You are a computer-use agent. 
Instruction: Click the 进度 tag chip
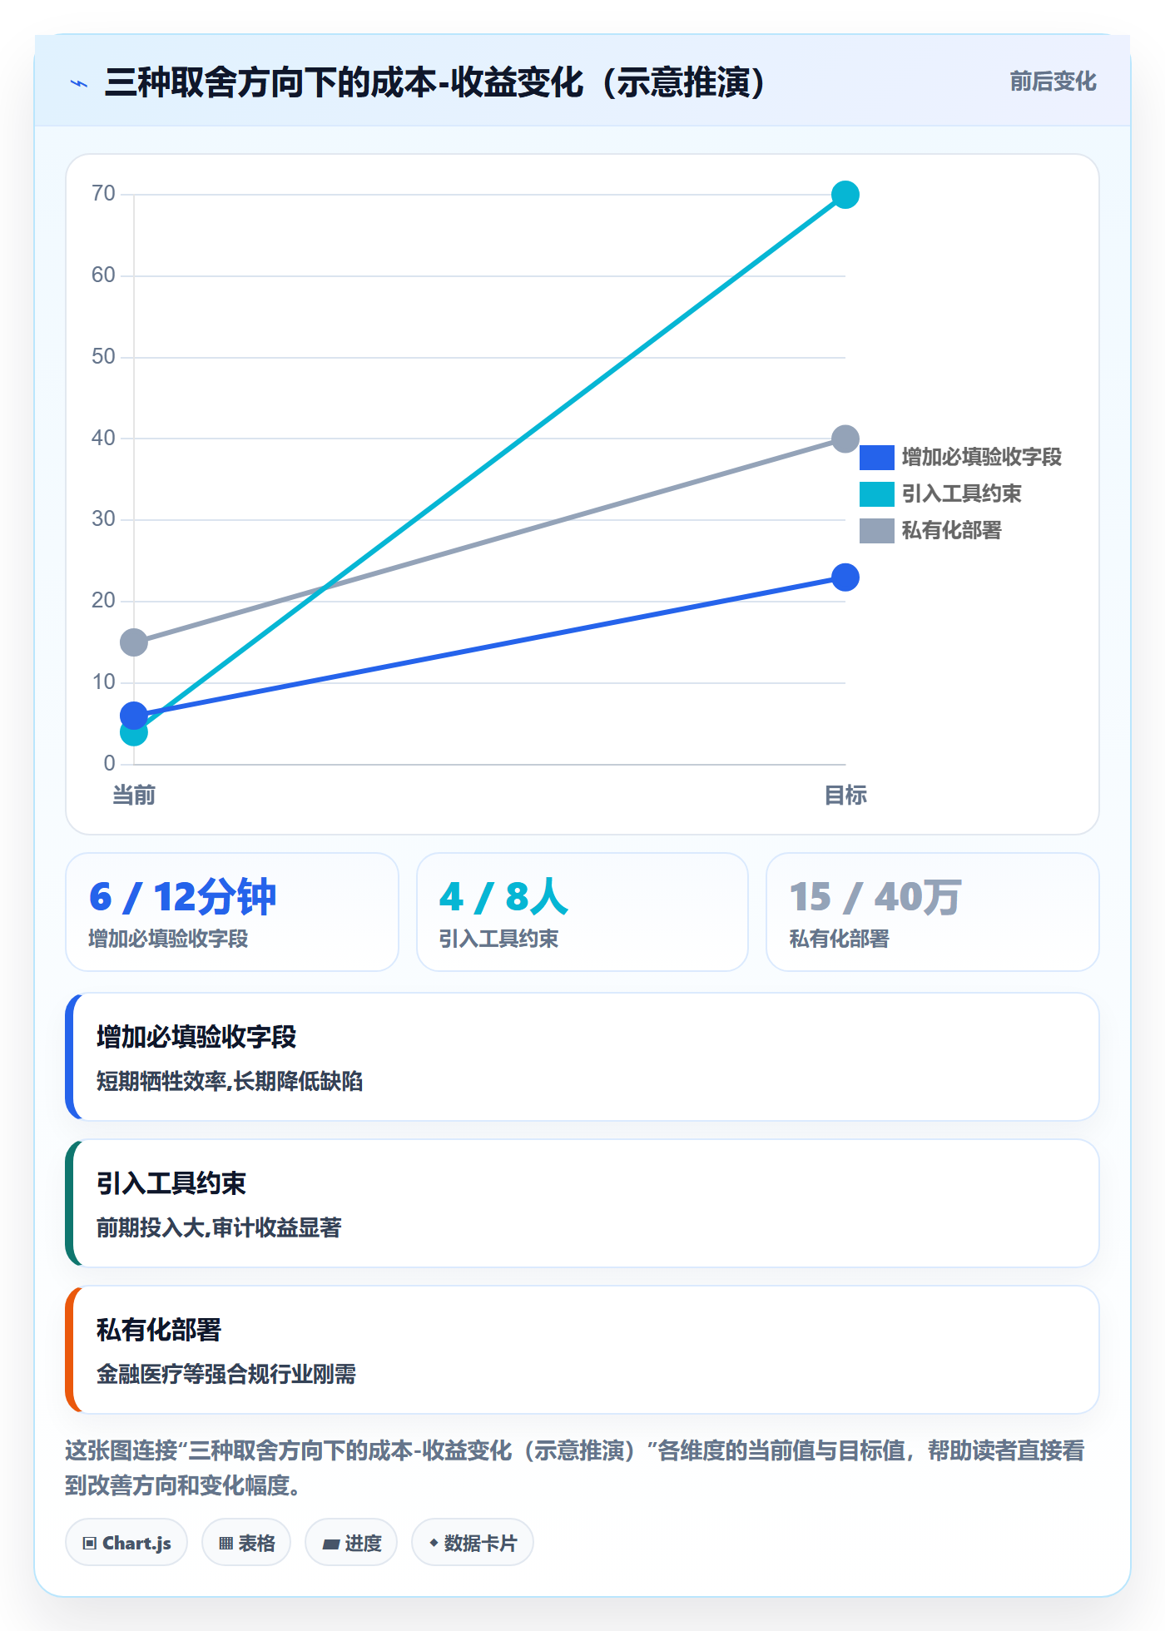351,1543
